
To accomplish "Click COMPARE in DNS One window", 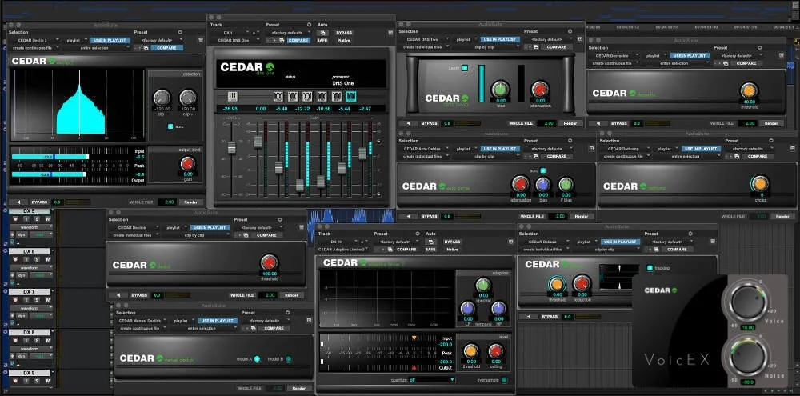I will coord(298,40).
